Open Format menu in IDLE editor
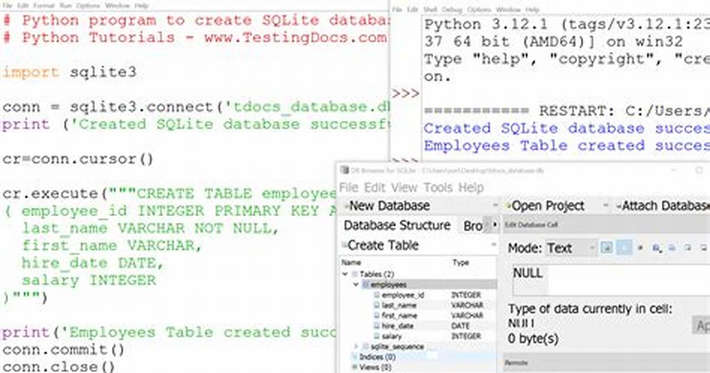Viewport: 710px width, 373px height. pyautogui.click(x=44, y=6)
